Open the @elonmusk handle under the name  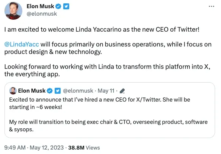42,14
